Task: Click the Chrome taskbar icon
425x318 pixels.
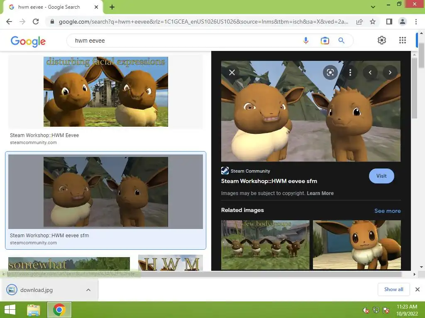Action: [59, 310]
